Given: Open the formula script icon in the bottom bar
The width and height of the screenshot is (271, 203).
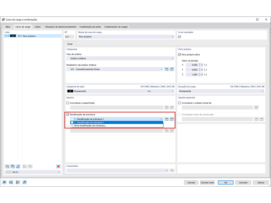Looking at the screenshot, I should coord(25,182).
